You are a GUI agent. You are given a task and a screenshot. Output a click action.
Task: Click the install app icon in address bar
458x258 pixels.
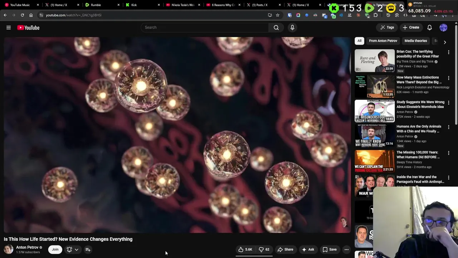pos(270,15)
